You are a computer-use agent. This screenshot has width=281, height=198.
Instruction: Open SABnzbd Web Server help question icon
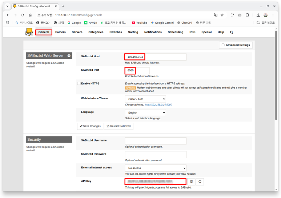tap(69, 56)
